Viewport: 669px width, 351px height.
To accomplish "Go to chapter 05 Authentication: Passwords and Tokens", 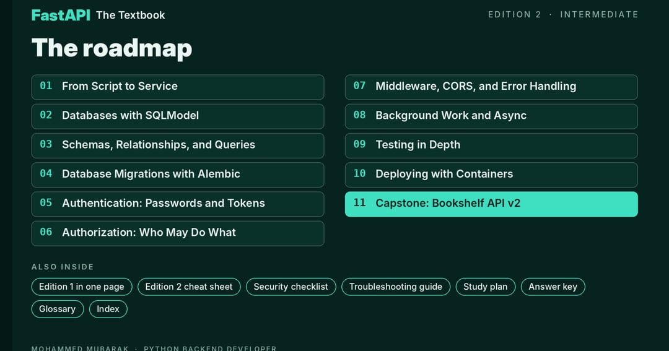I will point(178,204).
